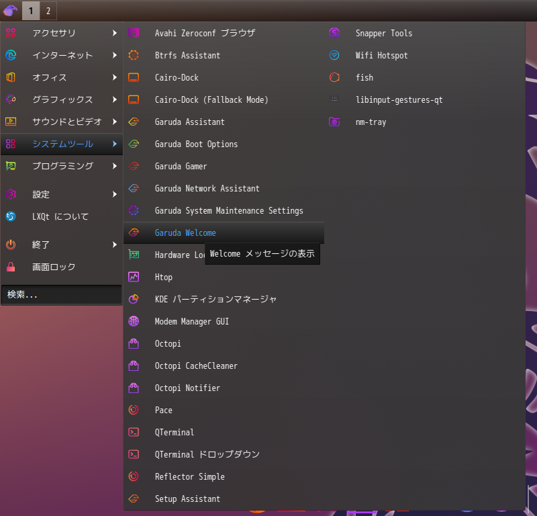
Task: Click the QTerminal ドロップダウン icon
Action: point(134,454)
